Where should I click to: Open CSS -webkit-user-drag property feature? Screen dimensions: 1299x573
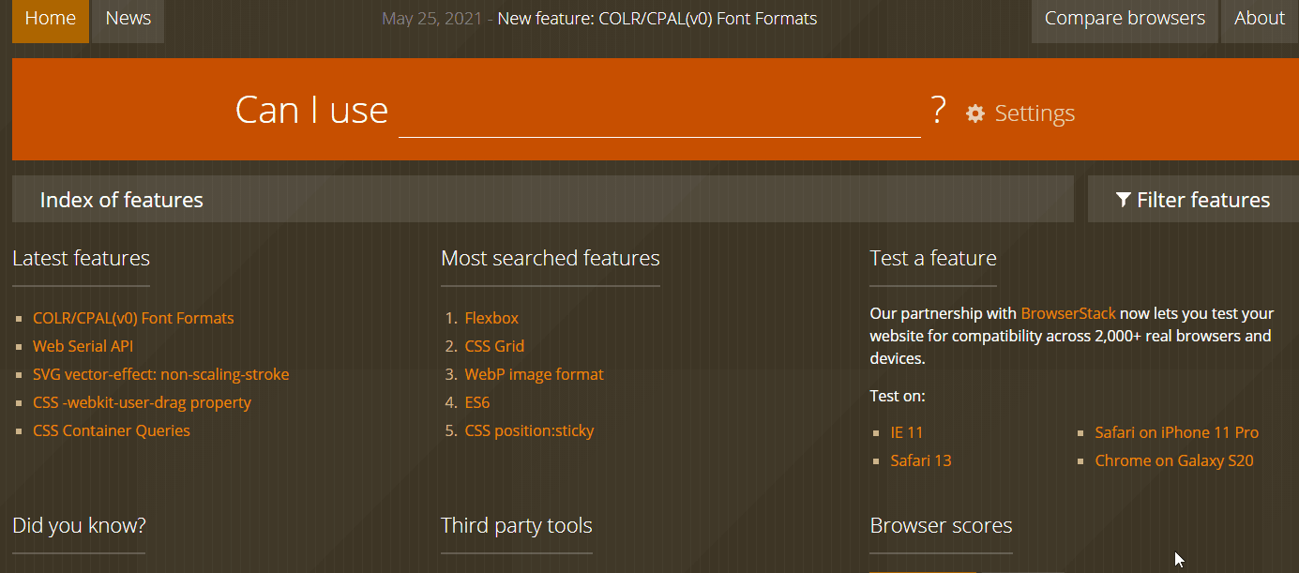coord(142,402)
